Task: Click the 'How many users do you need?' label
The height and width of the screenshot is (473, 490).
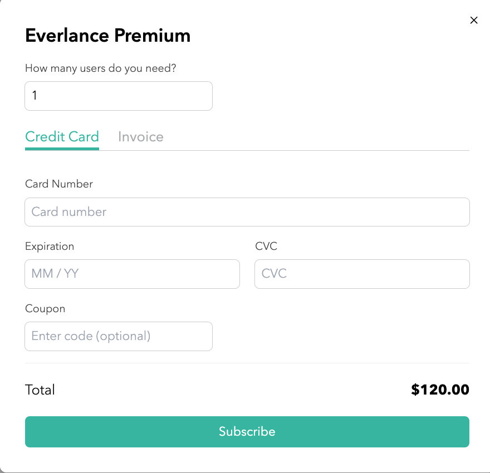Action: coord(101,68)
